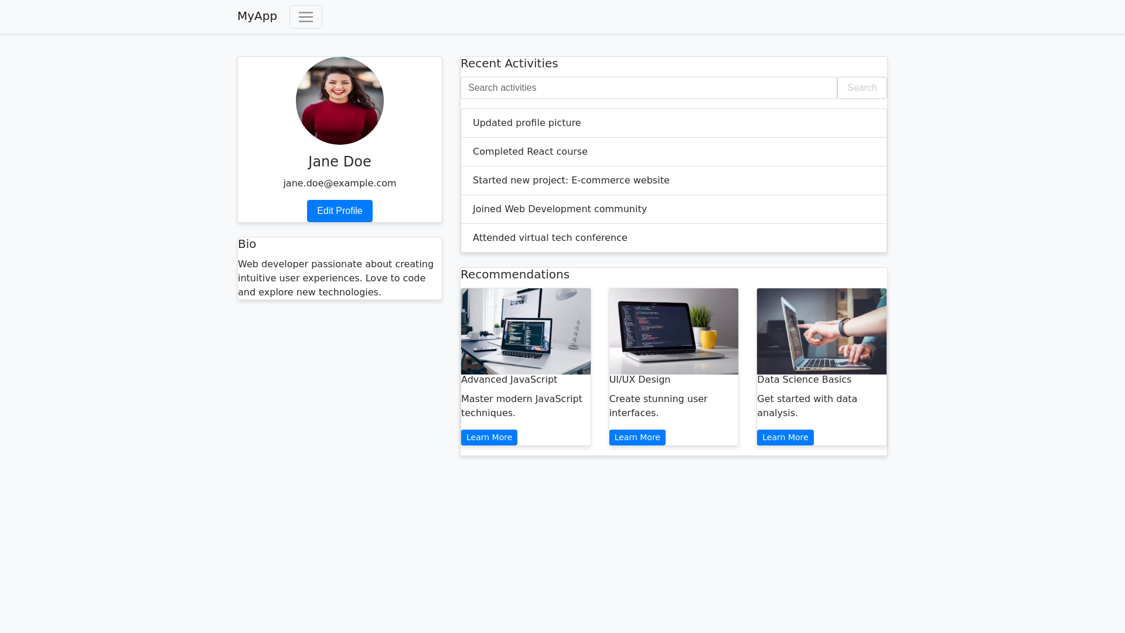
Task: Click the email address jane.doe@example.com
Action: click(x=340, y=183)
